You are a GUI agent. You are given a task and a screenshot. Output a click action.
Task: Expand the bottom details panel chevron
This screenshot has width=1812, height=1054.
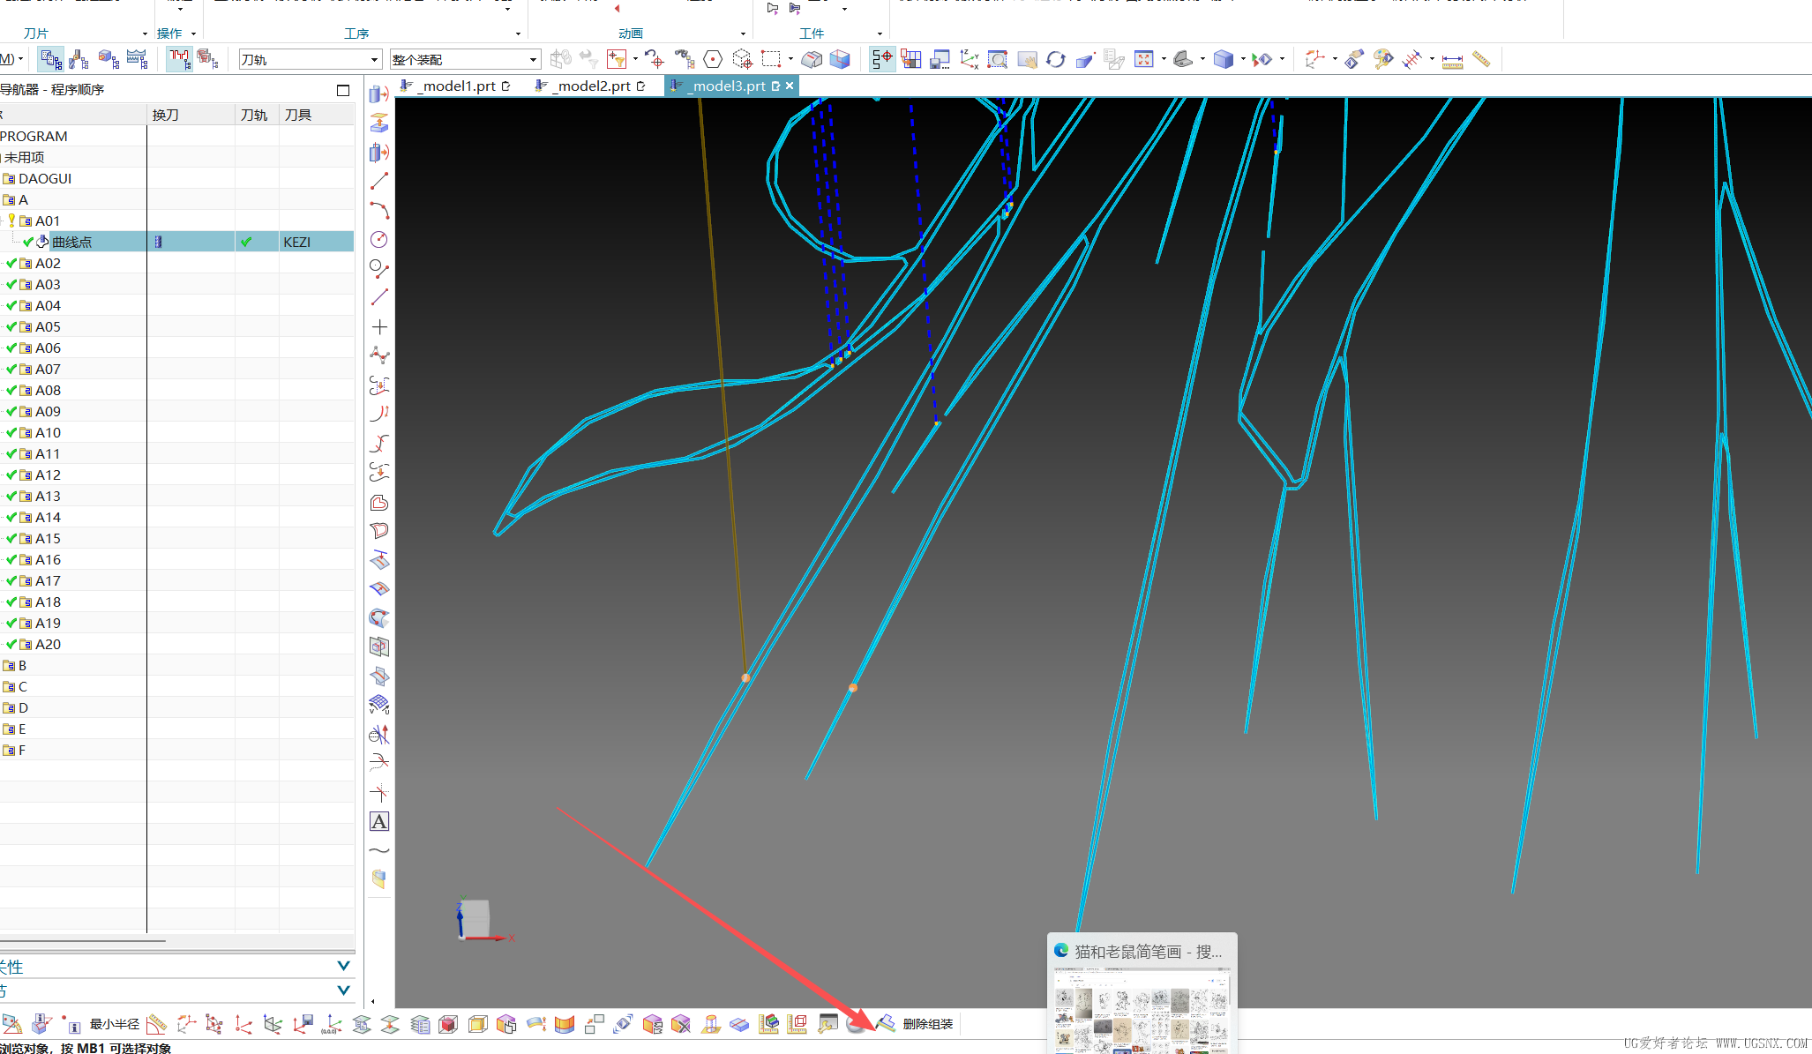click(x=344, y=990)
